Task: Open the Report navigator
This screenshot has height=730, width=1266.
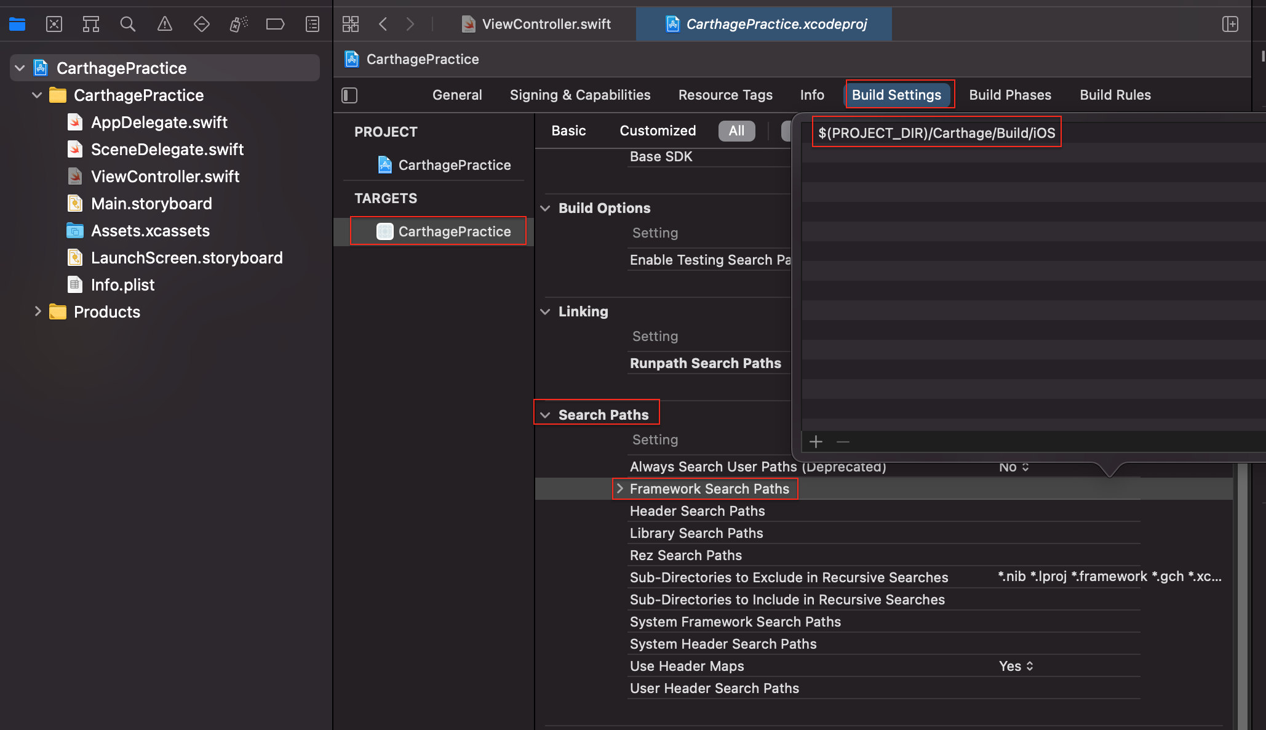Action: click(x=313, y=24)
